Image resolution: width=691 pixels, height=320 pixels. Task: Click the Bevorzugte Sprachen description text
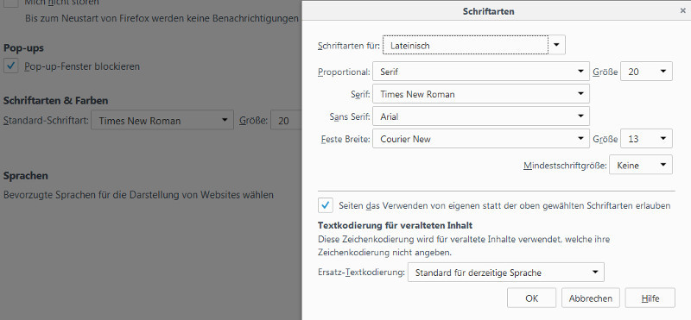click(138, 195)
